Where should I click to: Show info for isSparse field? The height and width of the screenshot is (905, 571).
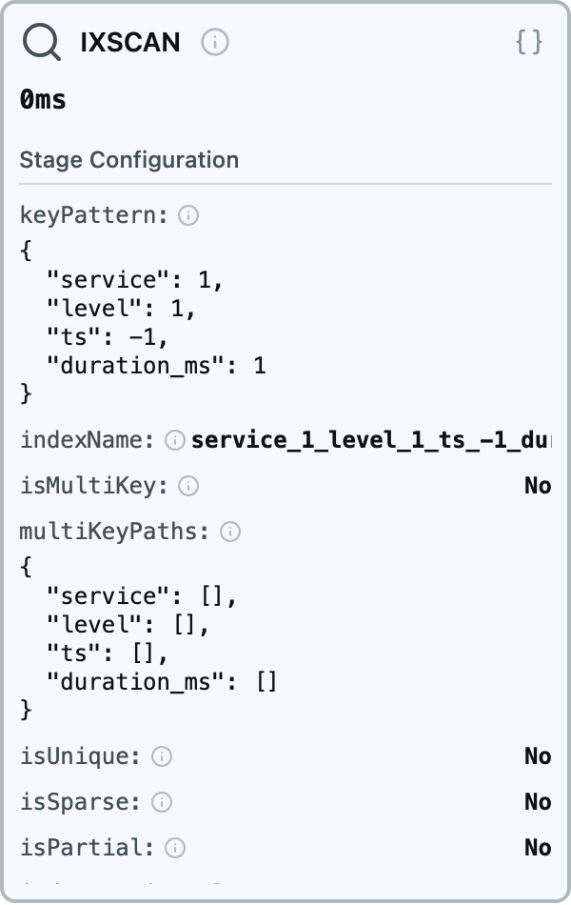pyautogui.click(x=162, y=802)
